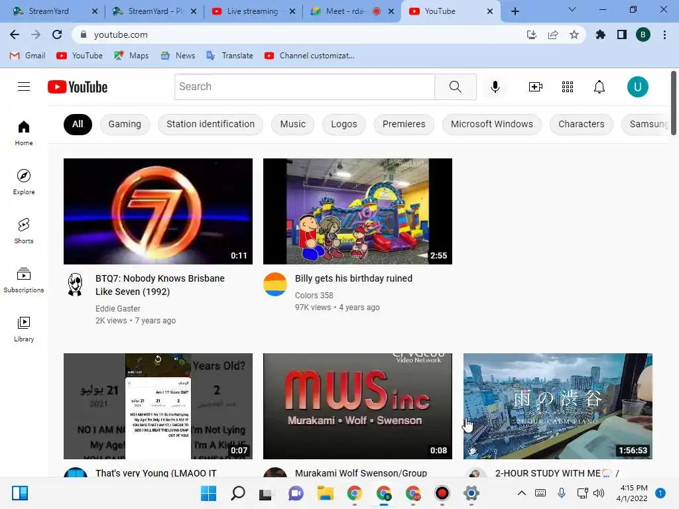The height and width of the screenshot is (509, 679).
Task: Play the 2-hour calm piano thumbnail
Action: pos(558,406)
